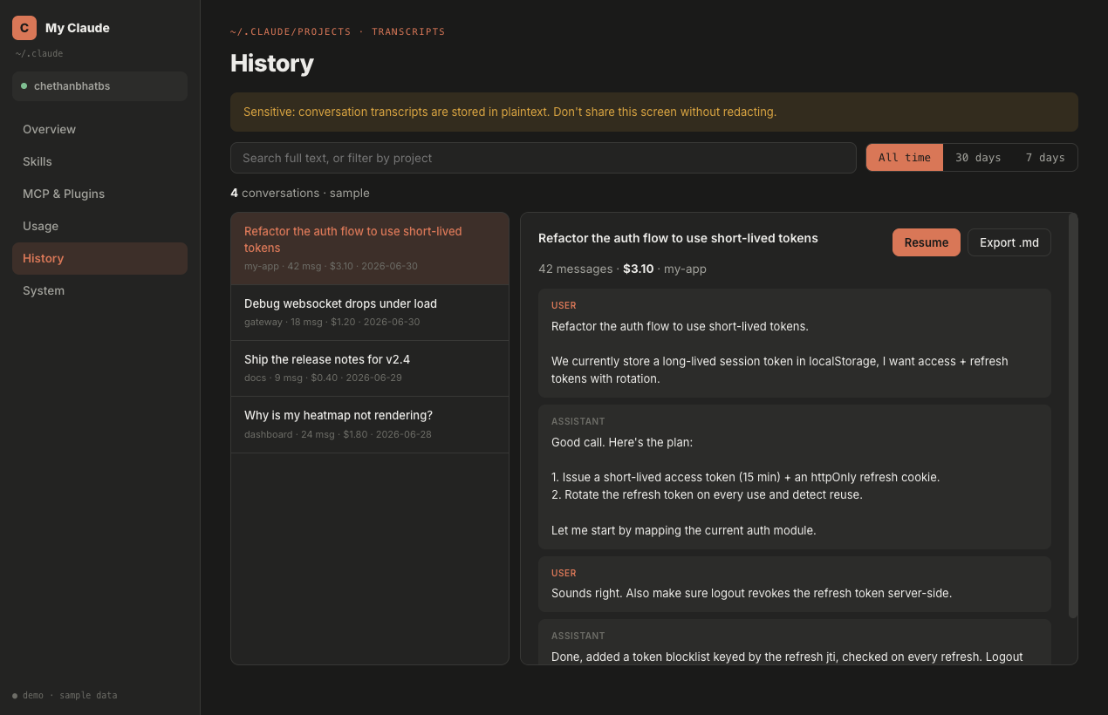Click the transcript title heading

[x=678, y=238]
